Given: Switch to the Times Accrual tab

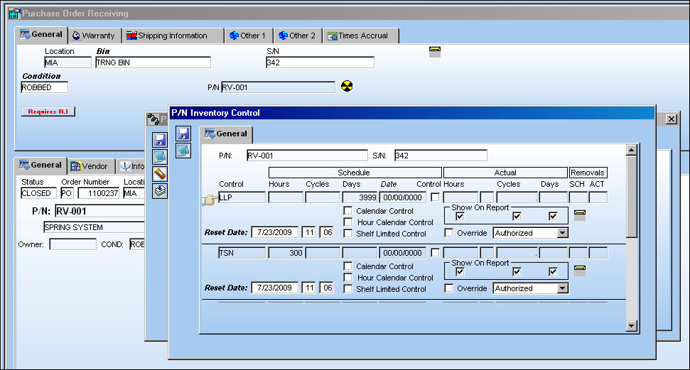Looking at the screenshot, I should [x=361, y=36].
